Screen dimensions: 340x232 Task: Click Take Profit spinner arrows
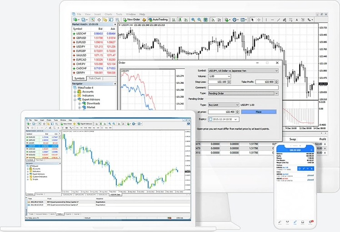276,82
